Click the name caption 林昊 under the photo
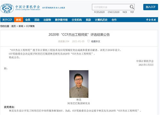160x115 pixels. click(79, 100)
